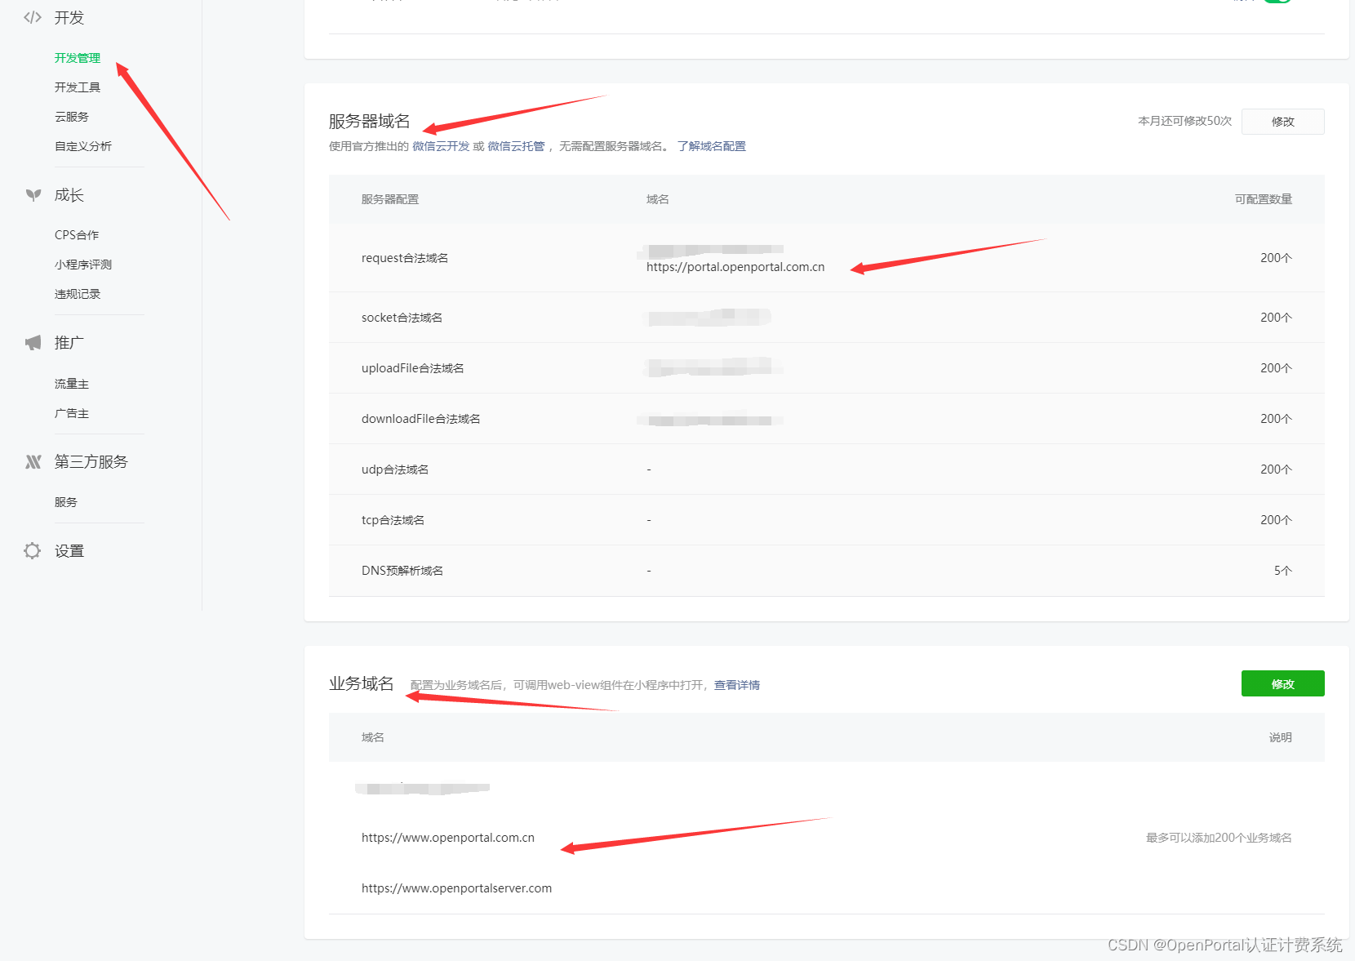Click the 本月还可修改50次 notice text

[x=1185, y=121]
